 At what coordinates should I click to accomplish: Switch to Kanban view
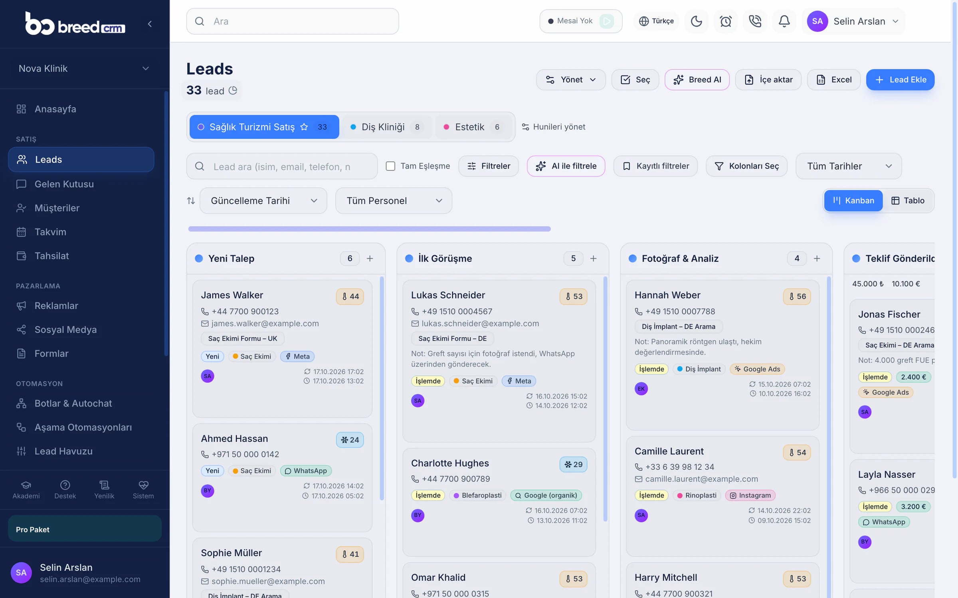point(853,201)
